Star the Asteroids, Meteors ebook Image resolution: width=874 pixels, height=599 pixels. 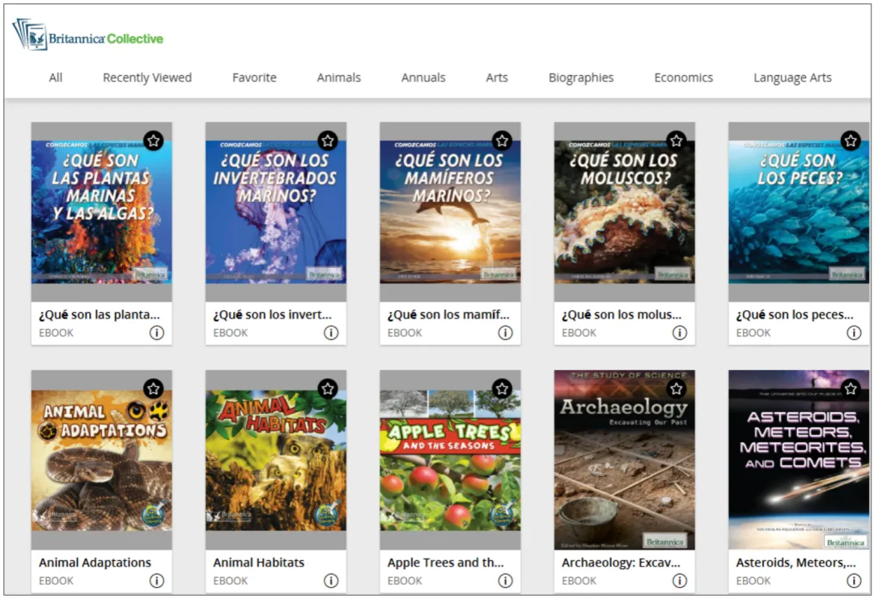[851, 389]
